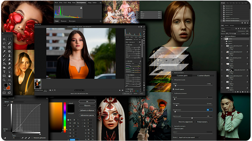Viewport: 252px width, 141px height.
Task: Select the H hue radio button
Action: click(x=68, y=120)
